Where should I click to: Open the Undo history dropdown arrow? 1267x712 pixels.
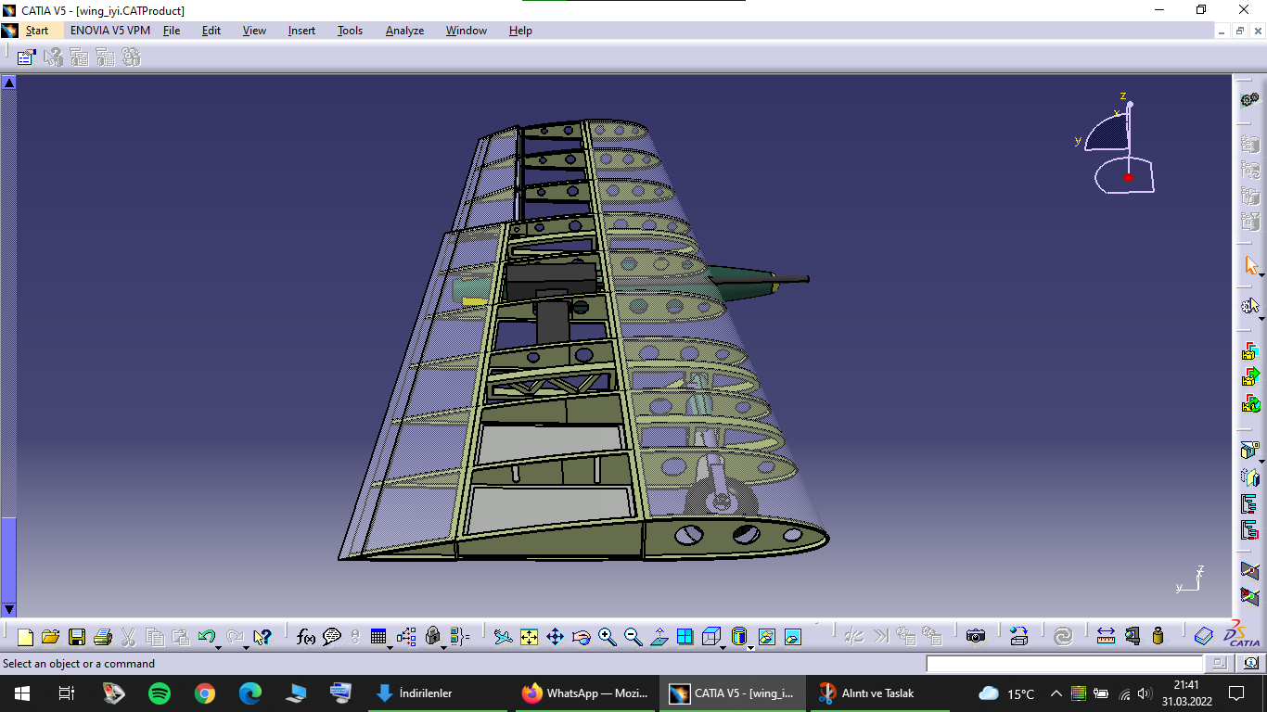pos(218,647)
